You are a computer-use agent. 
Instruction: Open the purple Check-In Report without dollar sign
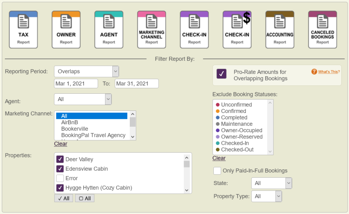point(194,29)
